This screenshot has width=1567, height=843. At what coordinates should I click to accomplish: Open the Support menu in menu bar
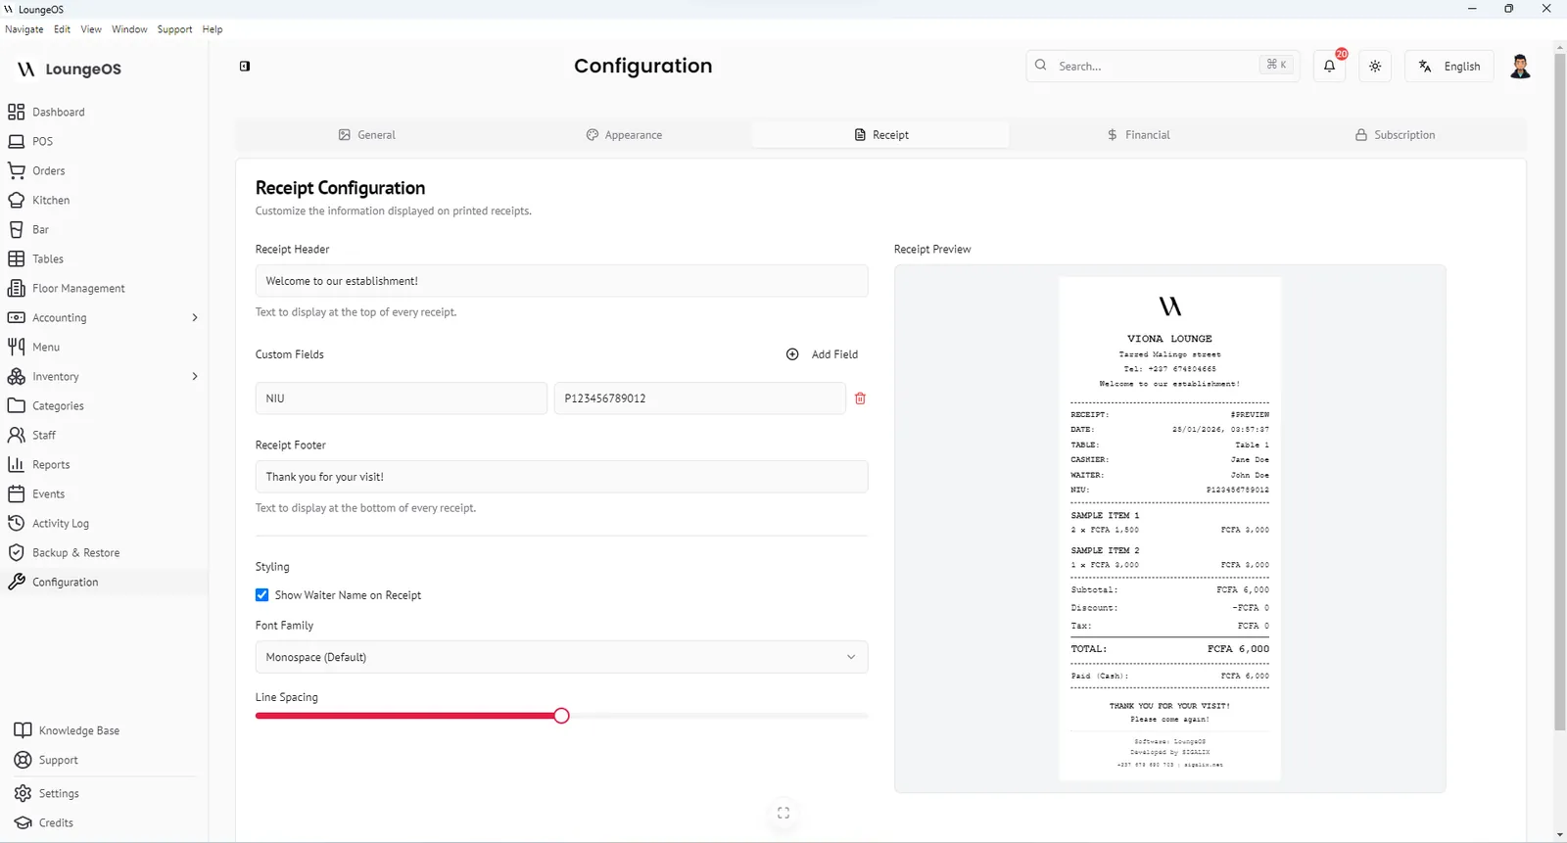pyautogui.click(x=174, y=29)
